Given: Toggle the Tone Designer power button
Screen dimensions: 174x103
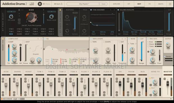Looking at the screenshot, I should coord(91,10).
